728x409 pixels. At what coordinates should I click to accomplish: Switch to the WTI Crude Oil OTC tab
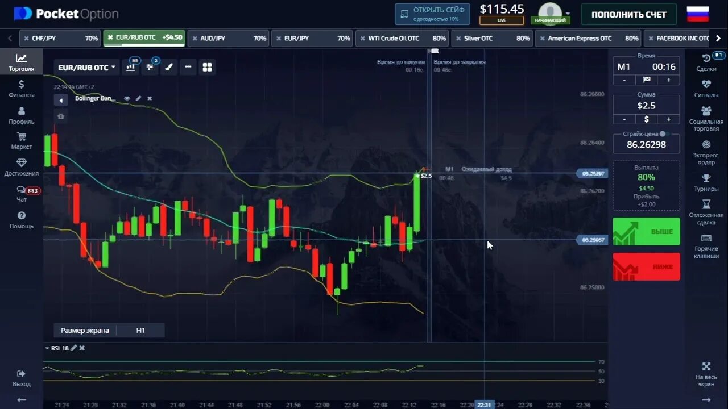pyautogui.click(x=402, y=38)
